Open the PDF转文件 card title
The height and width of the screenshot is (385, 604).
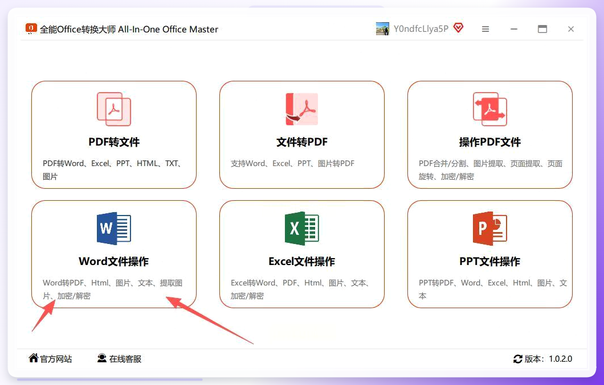click(114, 142)
